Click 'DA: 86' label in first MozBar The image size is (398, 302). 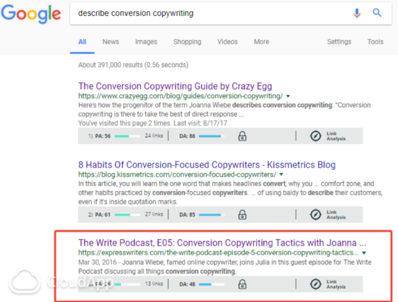pos(187,136)
